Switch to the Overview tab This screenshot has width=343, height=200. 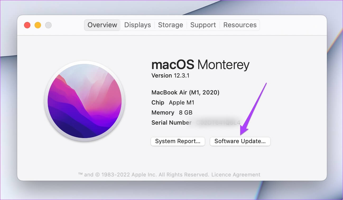102,25
